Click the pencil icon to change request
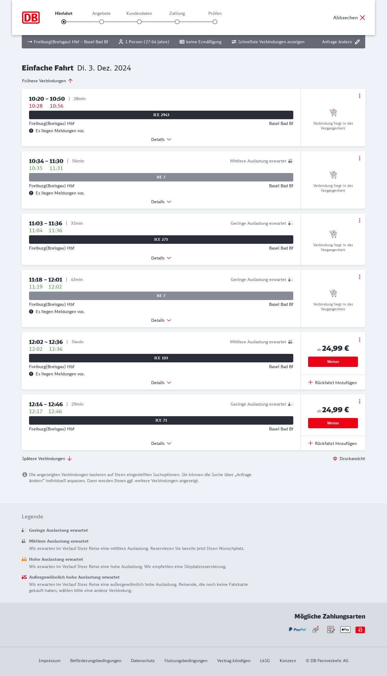This screenshot has width=387, height=676. click(357, 42)
